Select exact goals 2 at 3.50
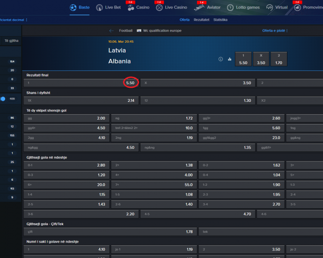Image resolution: width=323 pixels, height=258 pixels. click(x=242, y=250)
